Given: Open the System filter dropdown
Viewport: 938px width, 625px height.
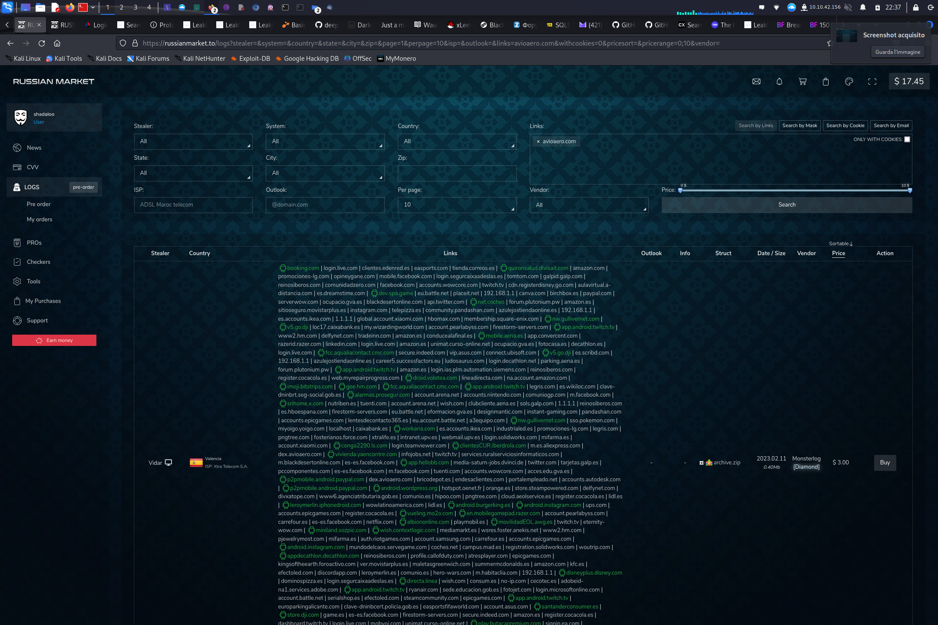Looking at the screenshot, I should (325, 141).
